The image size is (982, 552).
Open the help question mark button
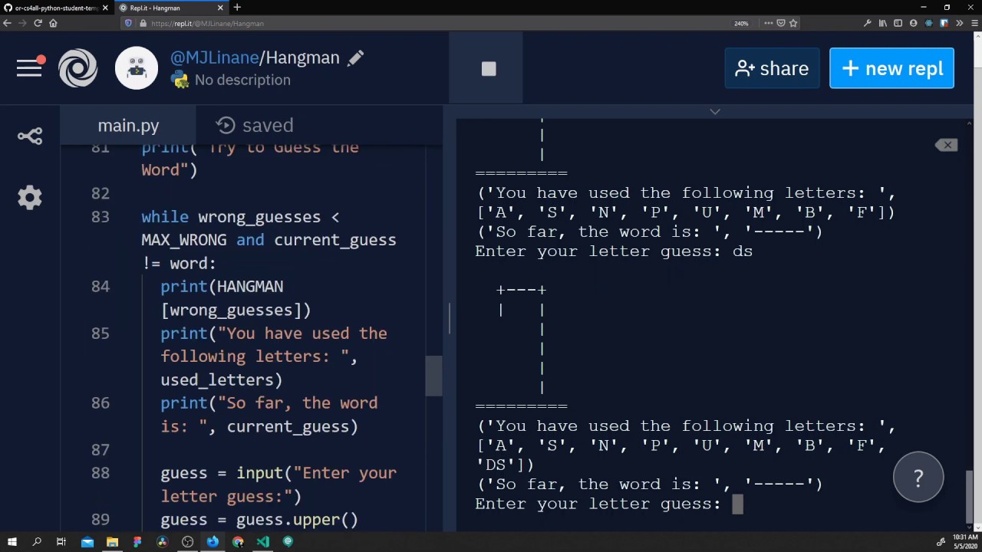point(918,478)
